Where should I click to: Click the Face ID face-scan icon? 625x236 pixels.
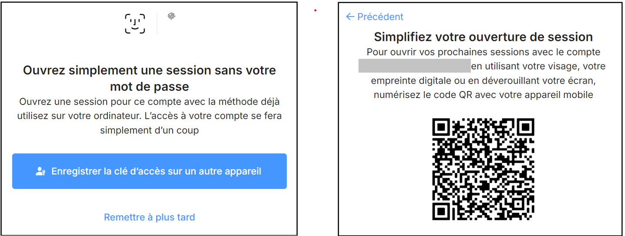pos(135,24)
